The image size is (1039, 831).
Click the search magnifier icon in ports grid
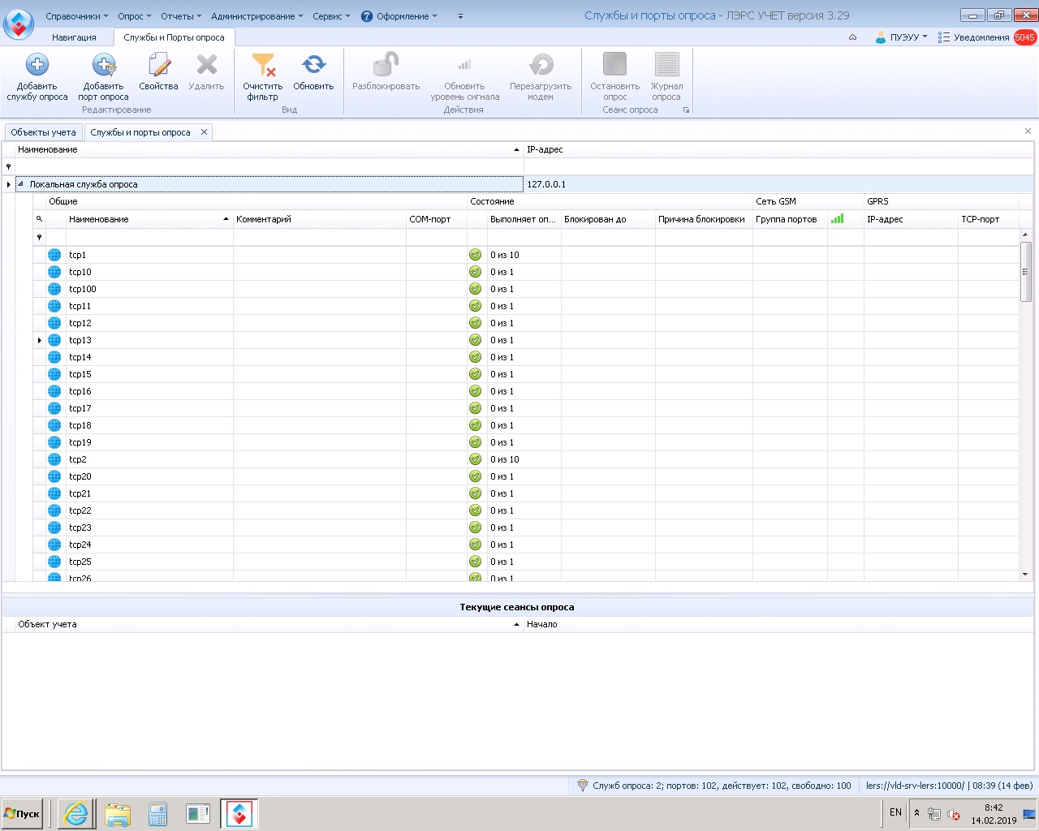click(x=39, y=219)
